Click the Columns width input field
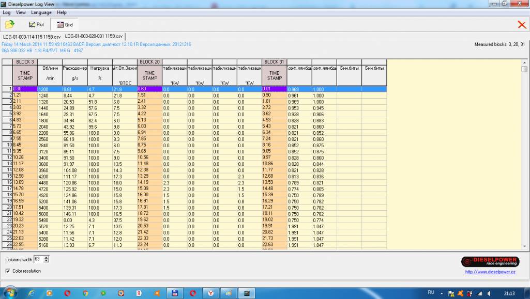The height and width of the screenshot is (299, 530). pos(38,259)
